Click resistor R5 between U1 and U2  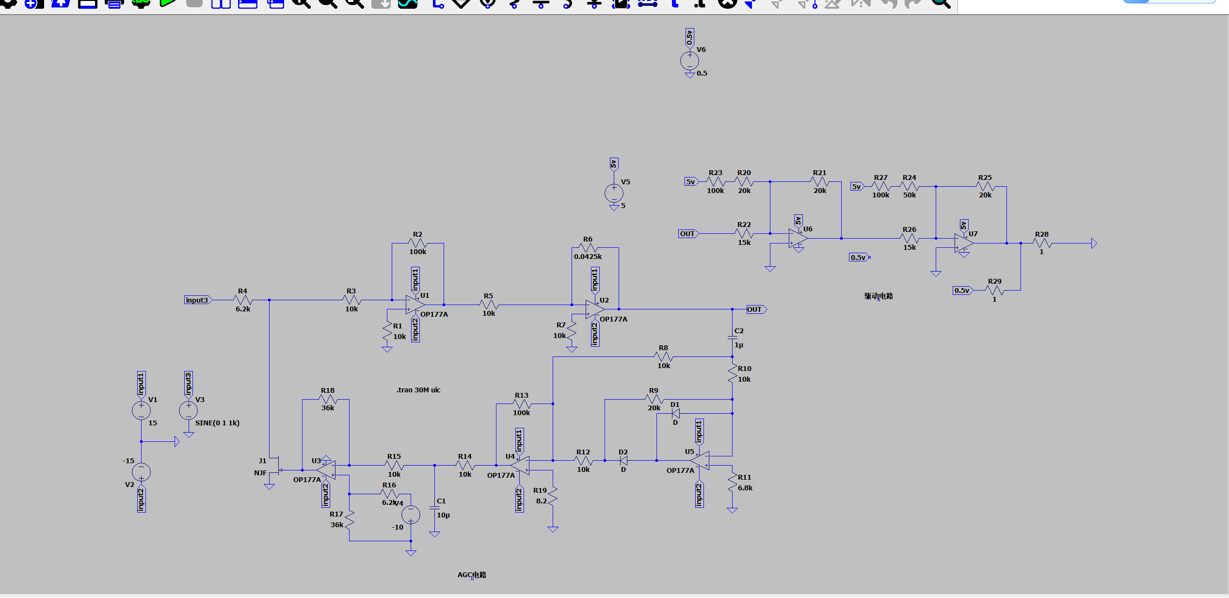click(x=489, y=305)
